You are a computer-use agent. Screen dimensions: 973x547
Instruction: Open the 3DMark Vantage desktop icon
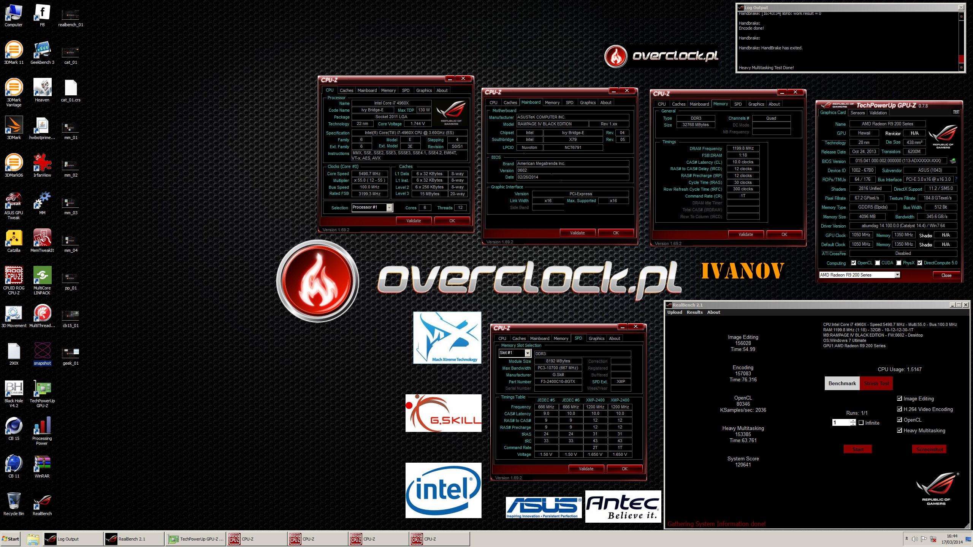click(x=14, y=92)
